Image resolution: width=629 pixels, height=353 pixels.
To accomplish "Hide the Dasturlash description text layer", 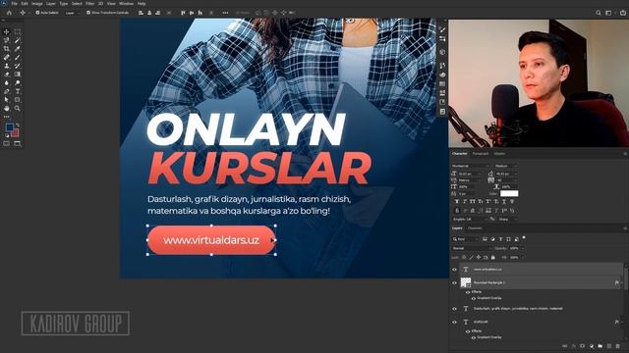I will point(454,309).
